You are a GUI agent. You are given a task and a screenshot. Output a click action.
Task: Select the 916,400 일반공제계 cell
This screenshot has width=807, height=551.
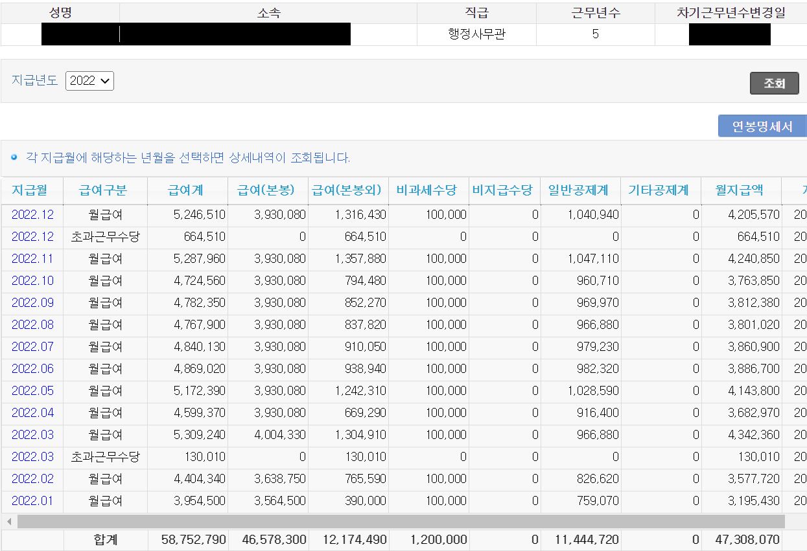580,412
